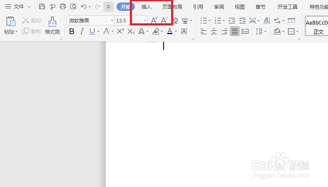Viewport: 328px width, 187px height.
Task: Apply the blue font color
Action: tap(170, 31)
